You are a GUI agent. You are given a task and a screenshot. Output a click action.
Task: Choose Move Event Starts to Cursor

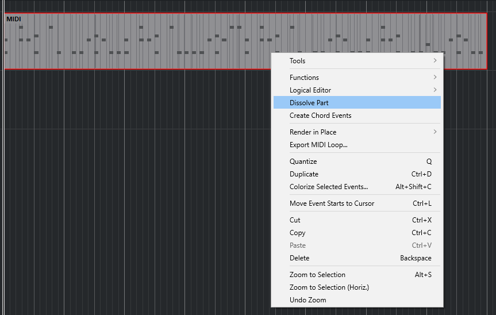pyautogui.click(x=332, y=203)
